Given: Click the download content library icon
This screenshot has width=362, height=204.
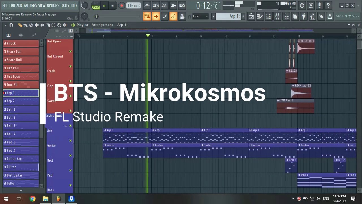Looking at the screenshot, I should (330, 16).
